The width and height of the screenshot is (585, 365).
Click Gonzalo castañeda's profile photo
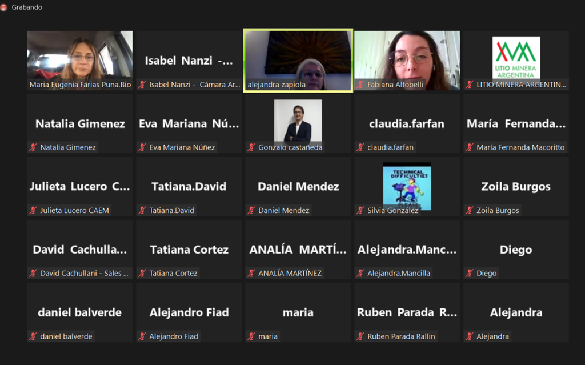298,121
